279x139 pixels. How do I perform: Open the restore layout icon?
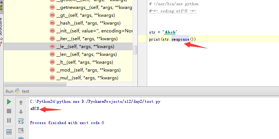click(x=9, y=132)
